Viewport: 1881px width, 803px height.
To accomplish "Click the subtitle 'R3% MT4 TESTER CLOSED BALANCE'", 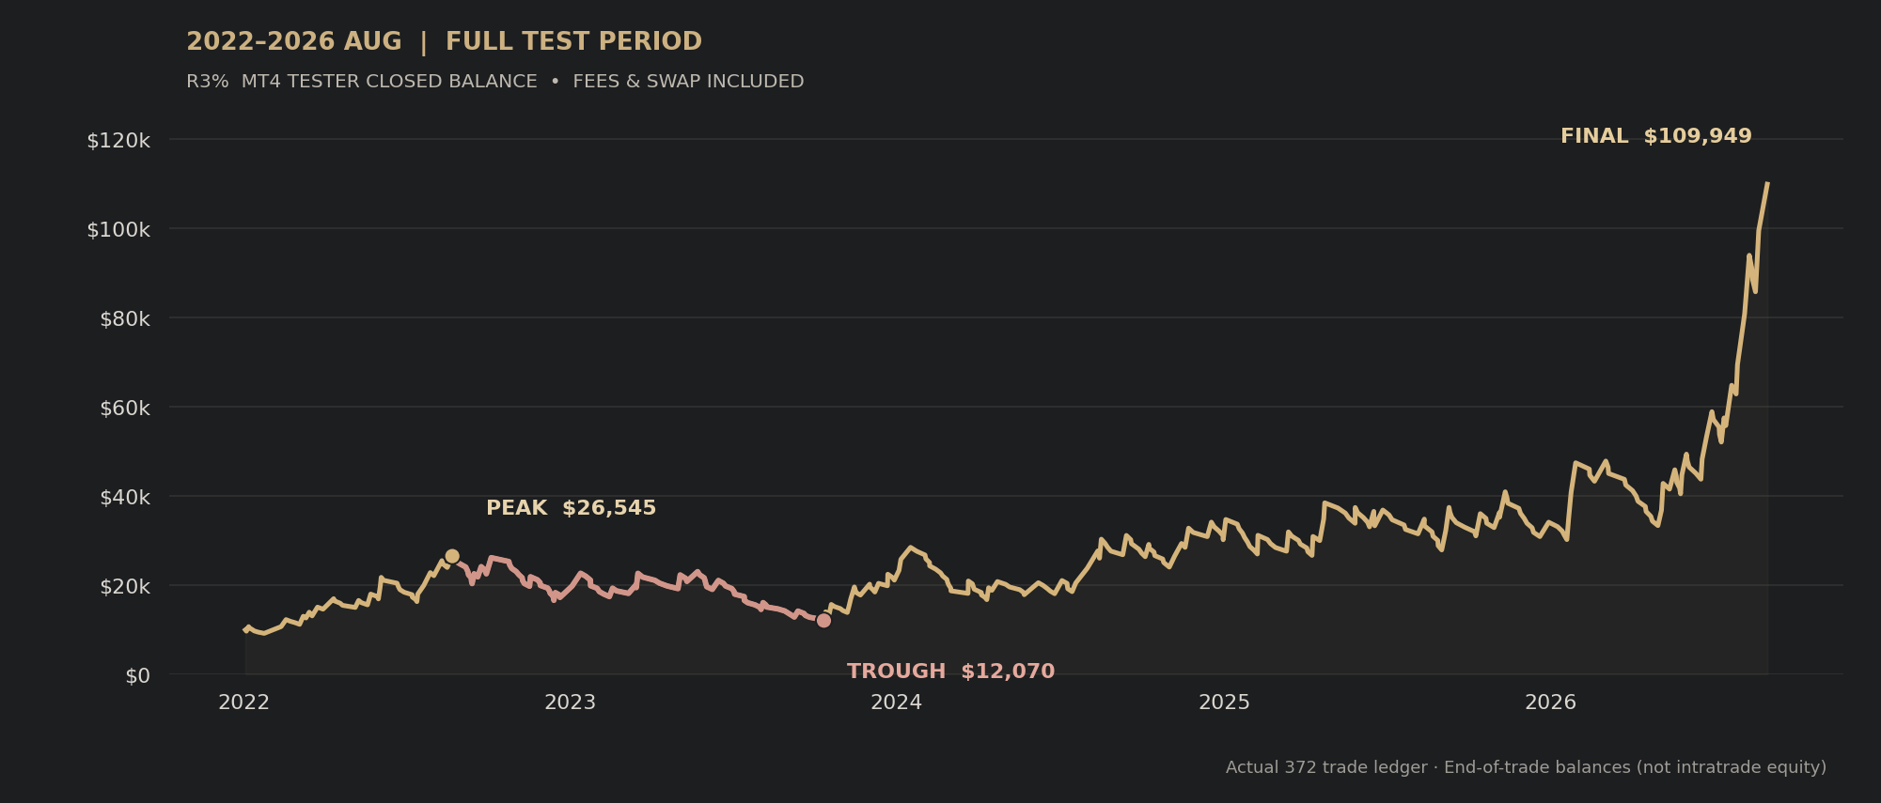I will [362, 82].
